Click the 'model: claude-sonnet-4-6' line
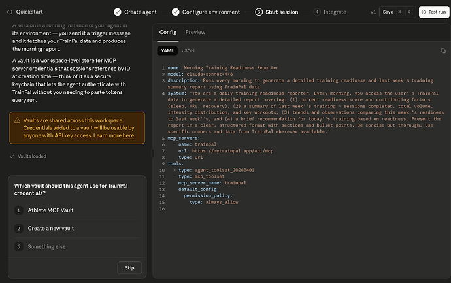This screenshot has height=283, width=451. (x=200, y=75)
